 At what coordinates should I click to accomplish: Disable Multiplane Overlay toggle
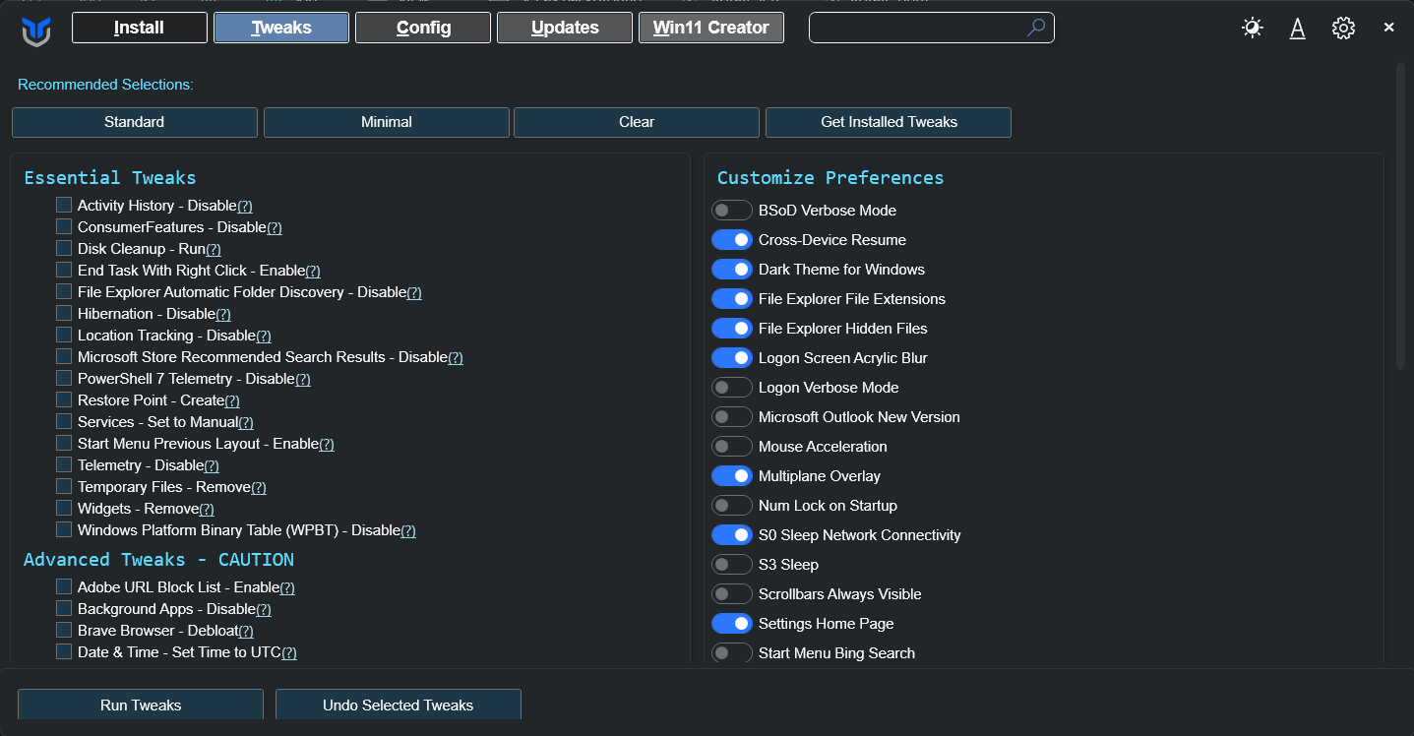point(732,476)
